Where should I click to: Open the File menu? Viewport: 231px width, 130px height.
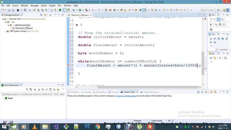point(3,6)
